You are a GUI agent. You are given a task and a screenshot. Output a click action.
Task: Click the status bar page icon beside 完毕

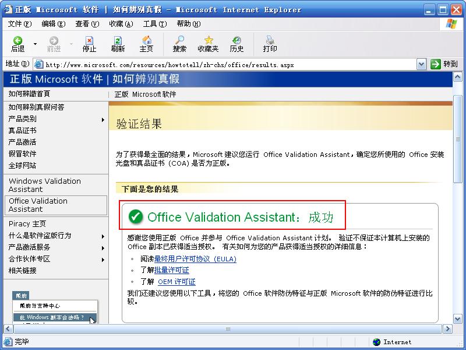click(x=8, y=342)
